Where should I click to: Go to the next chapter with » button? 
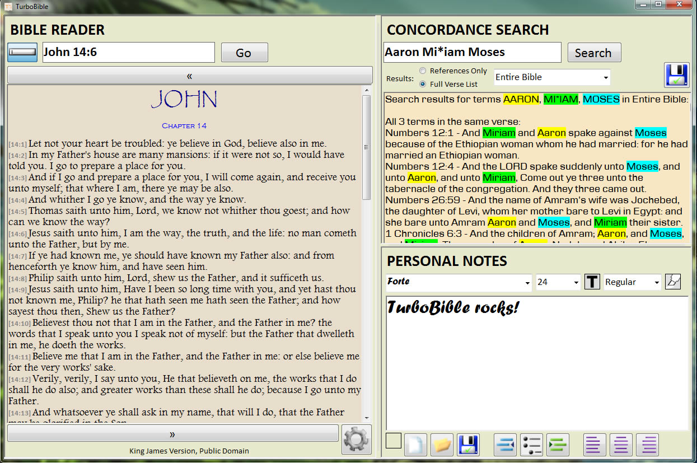coord(172,434)
